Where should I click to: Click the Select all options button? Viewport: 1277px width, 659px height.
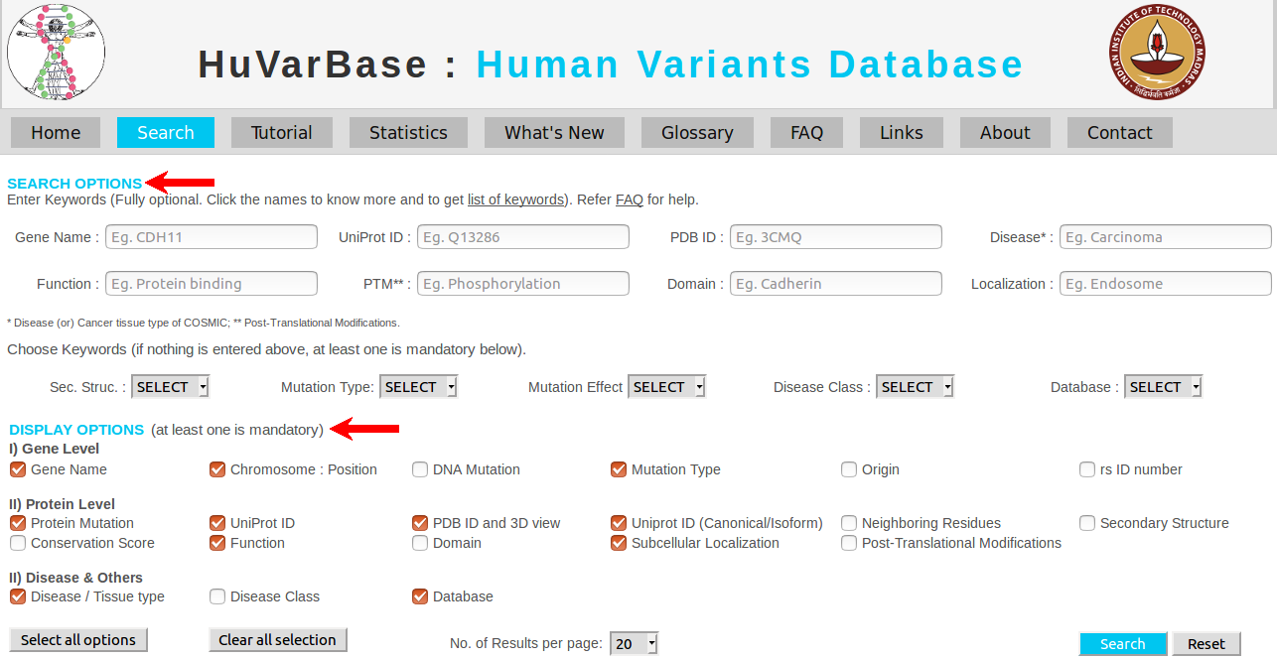(x=78, y=640)
